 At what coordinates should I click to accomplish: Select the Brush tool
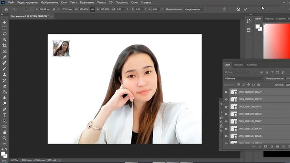5,68
